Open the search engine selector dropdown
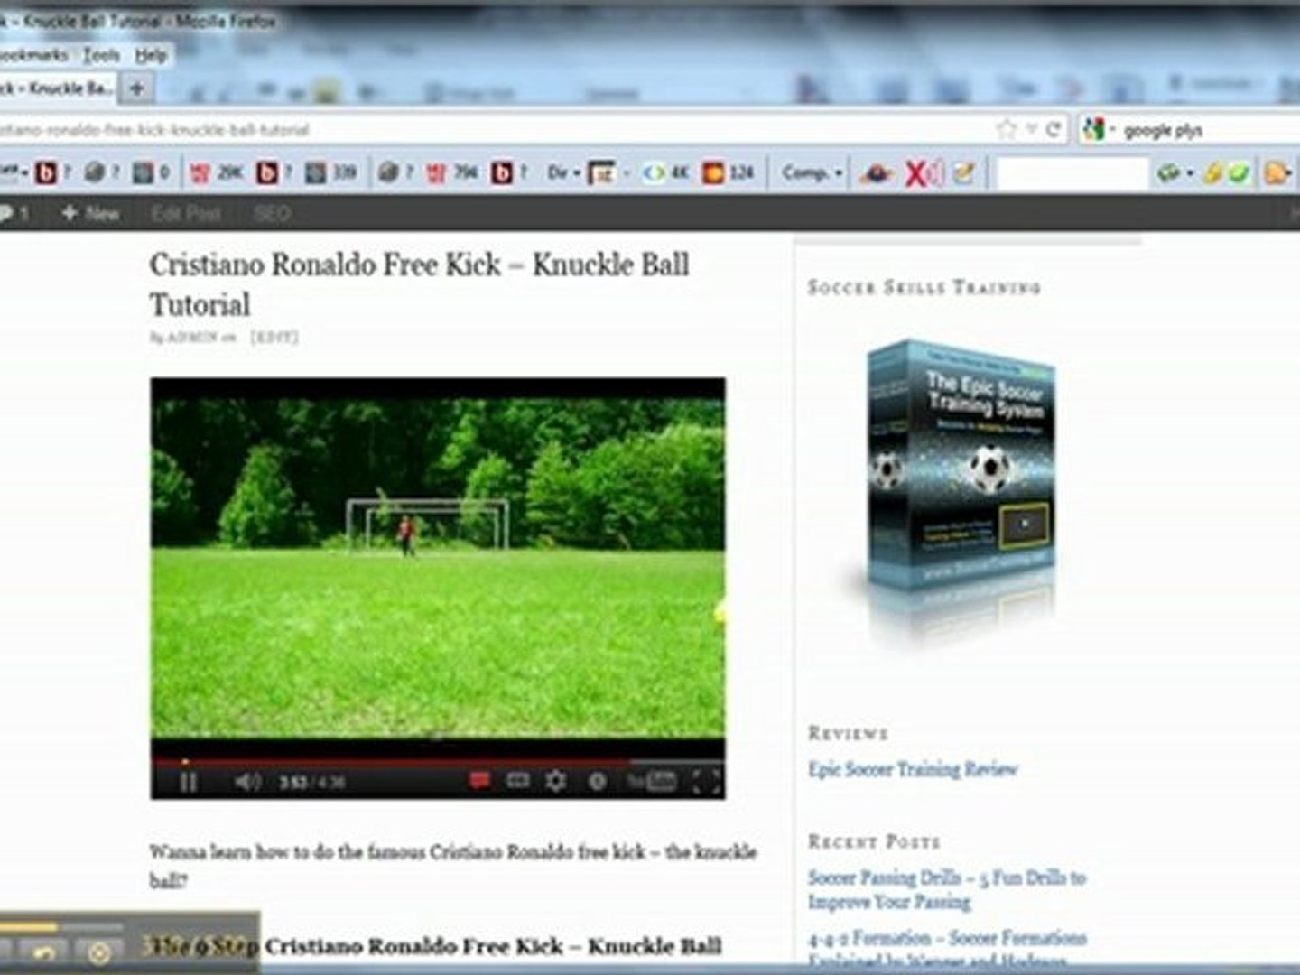This screenshot has width=1300, height=975. (x=1099, y=130)
